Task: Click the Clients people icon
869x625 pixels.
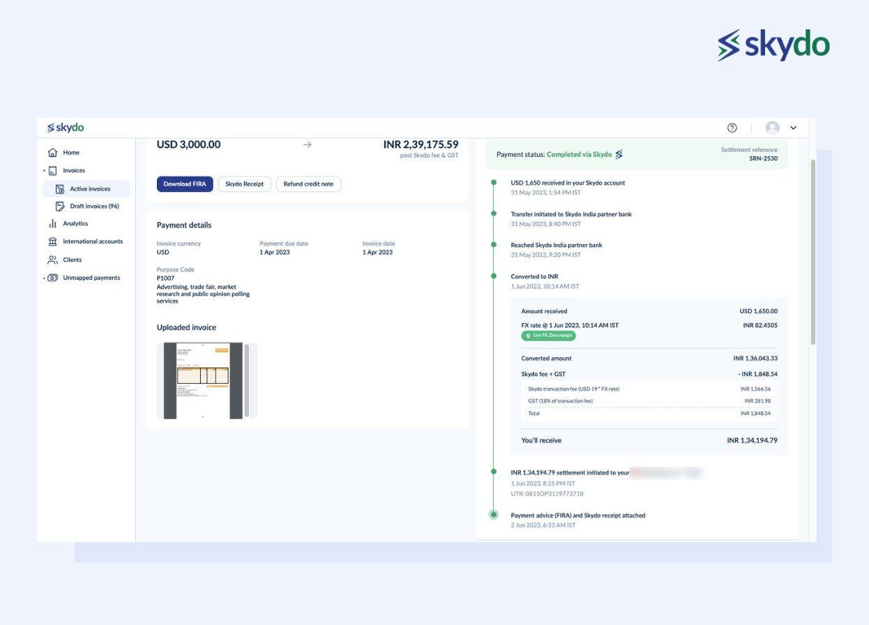Action: click(x=52, y=259)
